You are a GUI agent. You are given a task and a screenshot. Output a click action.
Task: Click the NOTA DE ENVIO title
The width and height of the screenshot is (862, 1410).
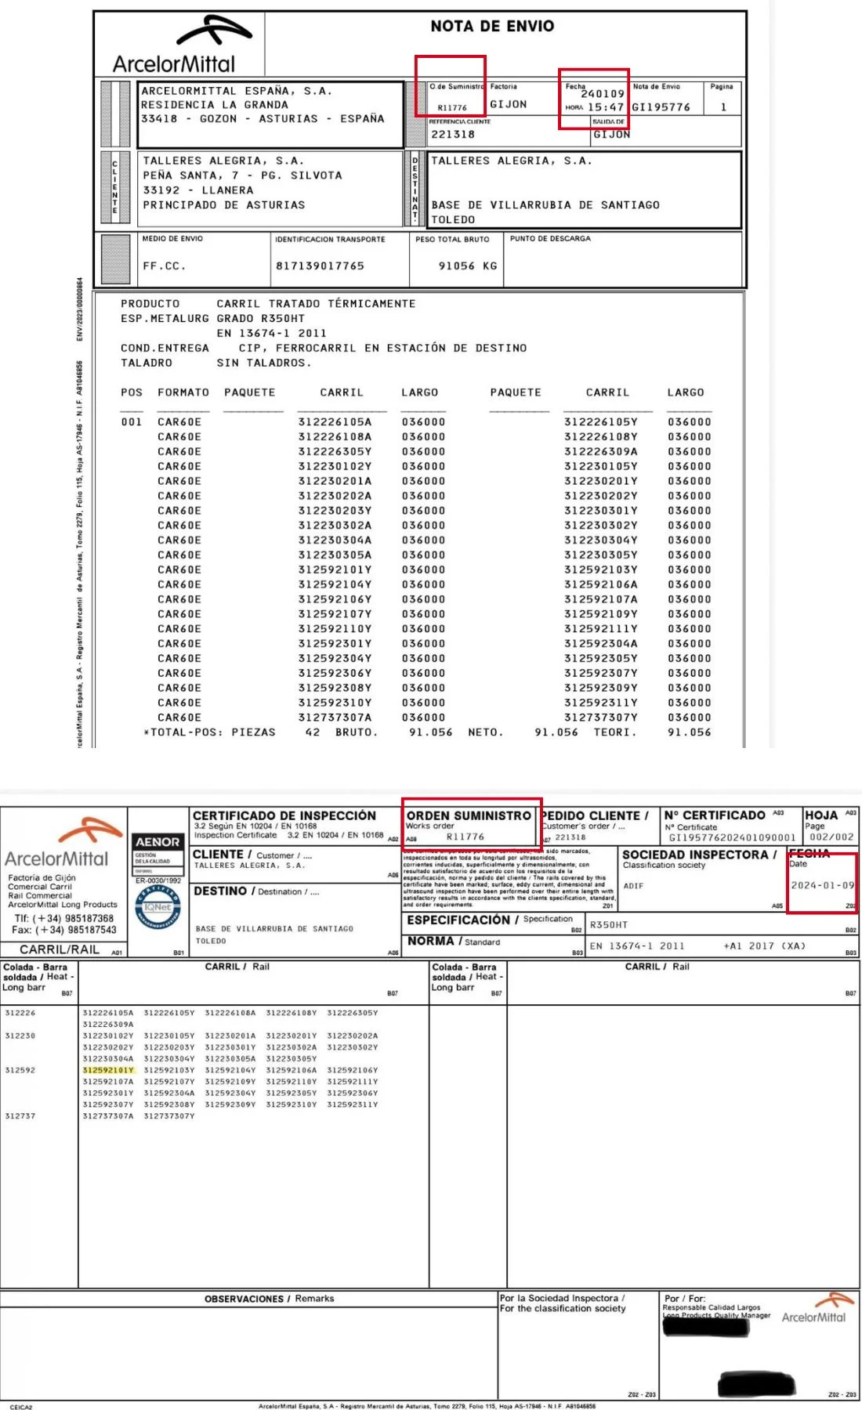pyautogui.click(x=492, y=26)
